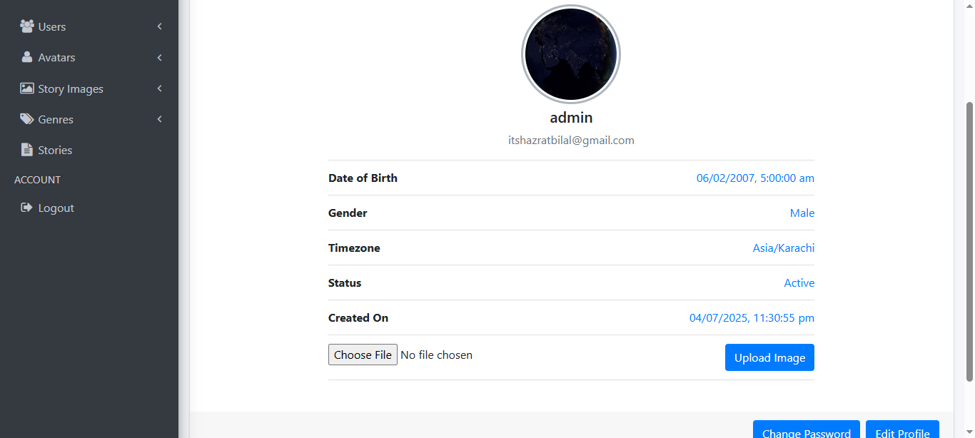
Task: Click the Asia/Karachi timezone value
Action: pos(784,248)
